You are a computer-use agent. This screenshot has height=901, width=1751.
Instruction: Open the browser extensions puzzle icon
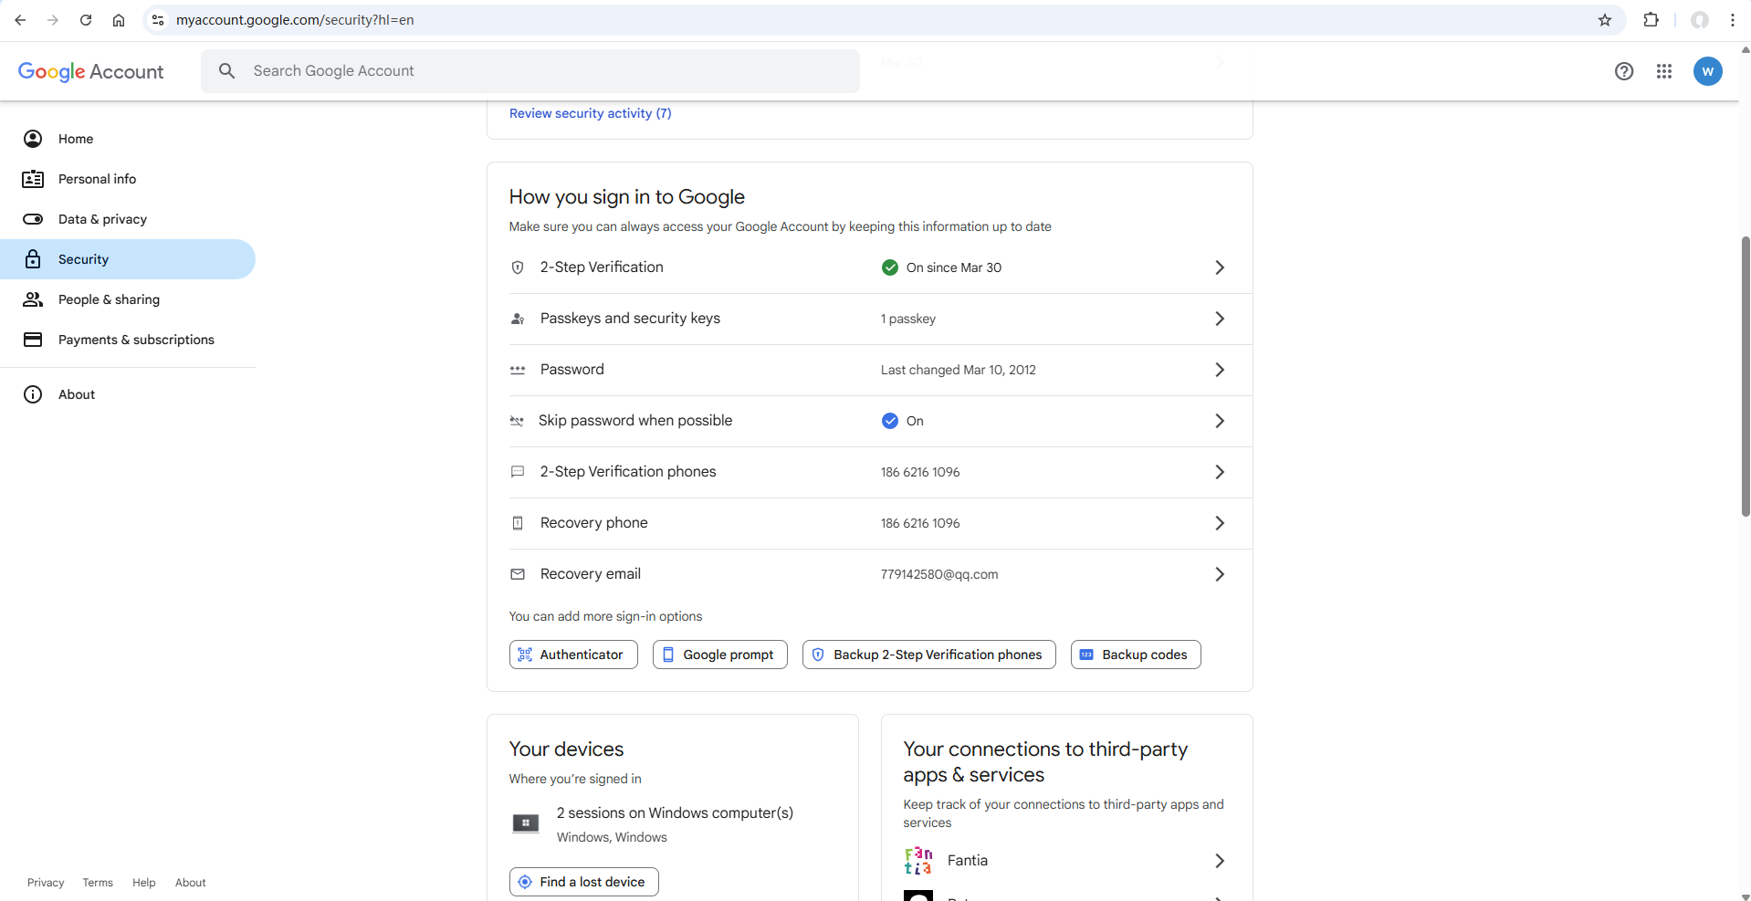(1651, 20)
